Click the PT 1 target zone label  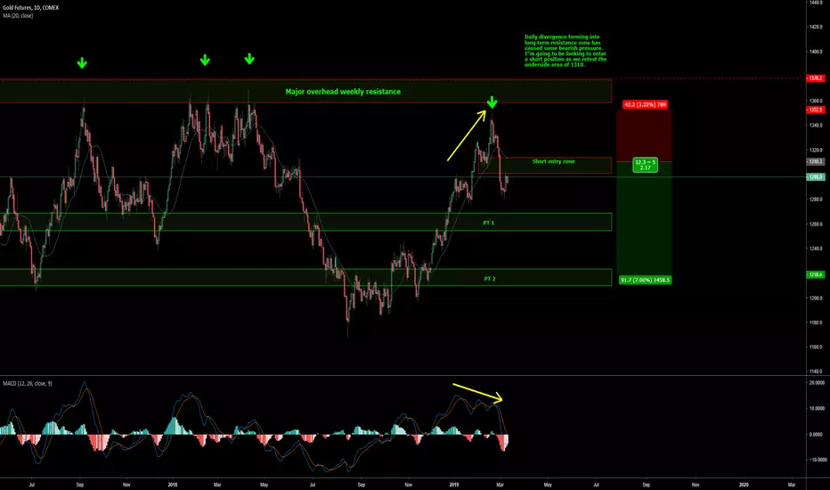489,223
